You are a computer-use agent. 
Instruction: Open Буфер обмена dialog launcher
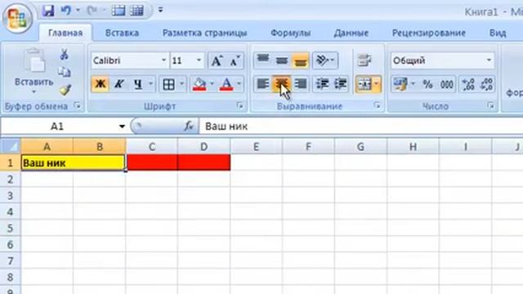(x=78, y=106)
